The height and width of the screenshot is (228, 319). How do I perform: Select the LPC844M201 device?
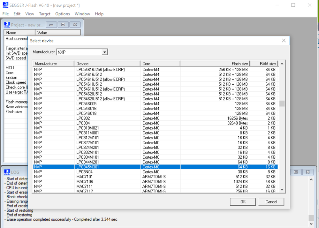pos(156,162)
